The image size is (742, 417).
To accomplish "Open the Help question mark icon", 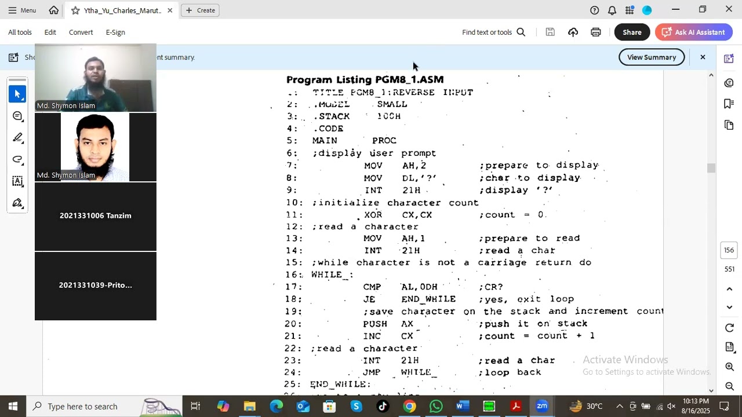I will click(x=595, y=10).
